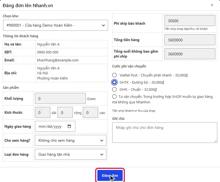
Task: Select GHTK Đường bộ shipping option
Action: [x=114, y=82]
